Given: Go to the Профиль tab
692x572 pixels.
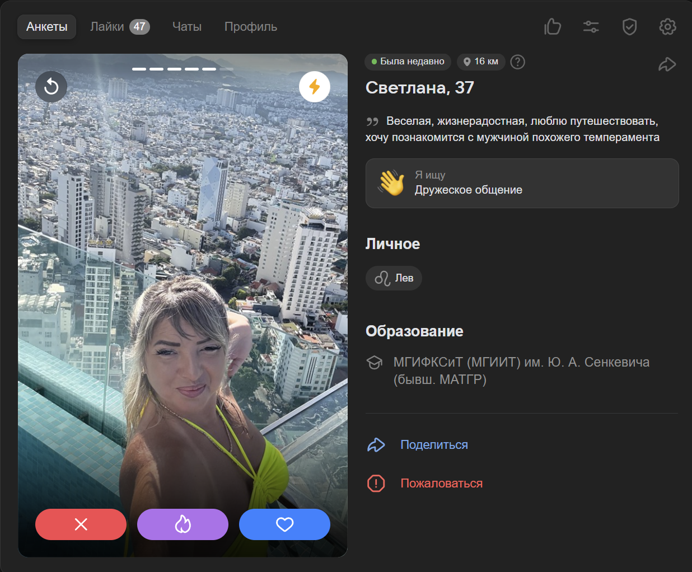Looking at the screenshot, I should (251, 27).
